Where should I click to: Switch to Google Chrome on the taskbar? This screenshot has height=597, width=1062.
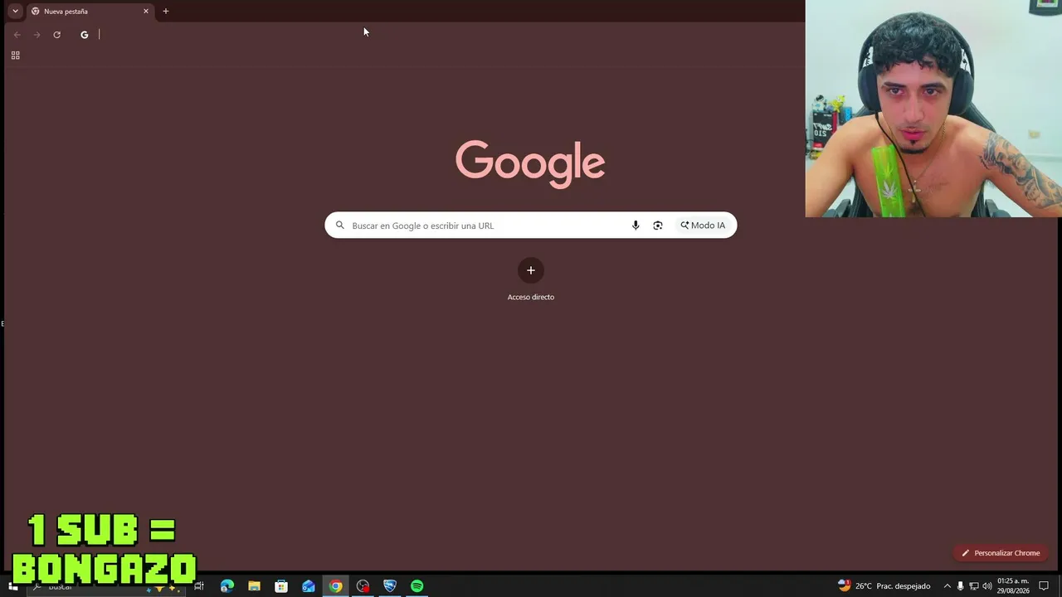coord(335,586)
